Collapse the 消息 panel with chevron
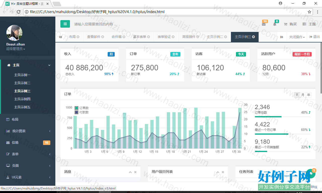The height and width of the screenshot is (193, 322). coord(130,172)
